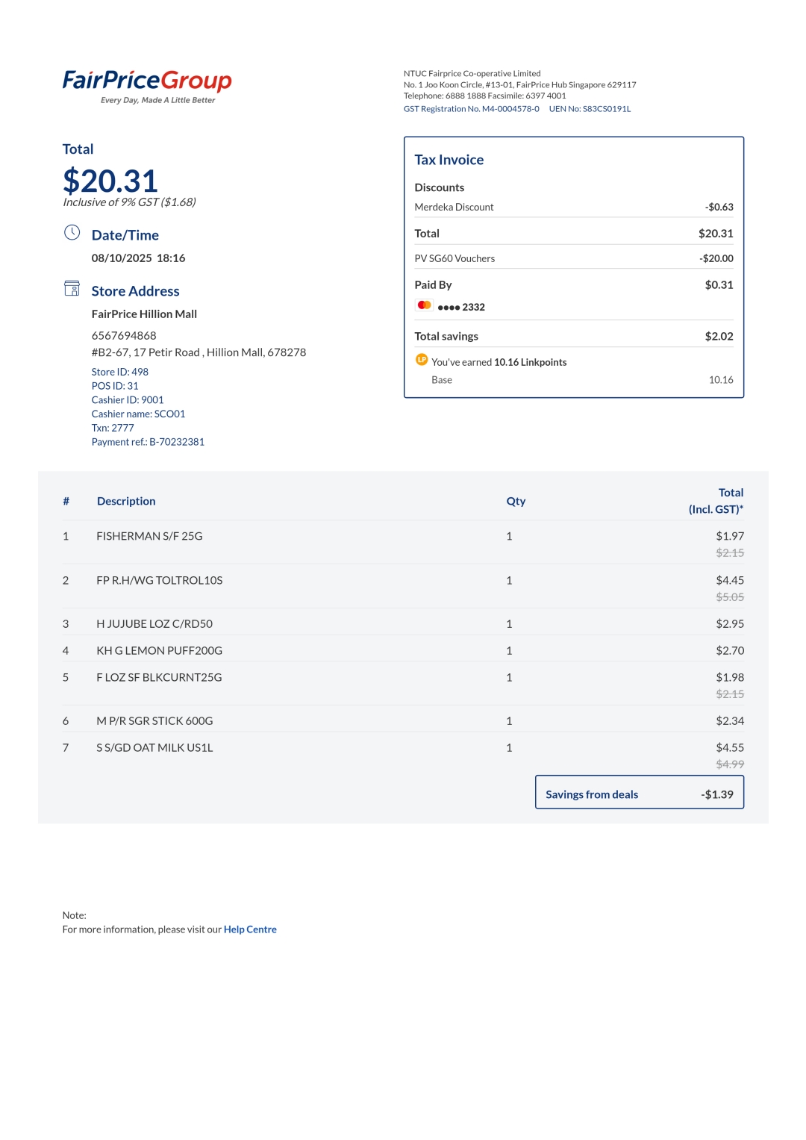The image size is (806, 1140).
Task: Click the PV SG60 Vouchers label
Action: click(x=454, y=259)
